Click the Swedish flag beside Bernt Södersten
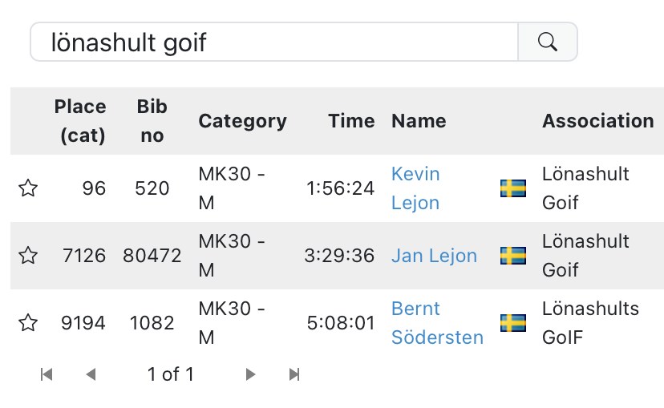The width and height of the screenshot is (664, 408). tap(513, 323)
